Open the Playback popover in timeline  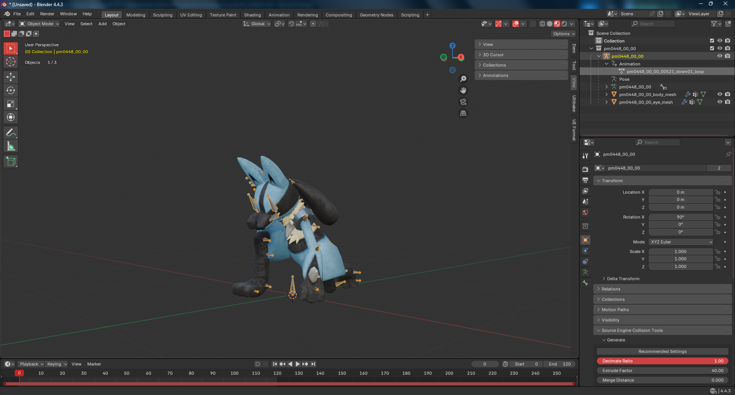(x=31, y=364)
